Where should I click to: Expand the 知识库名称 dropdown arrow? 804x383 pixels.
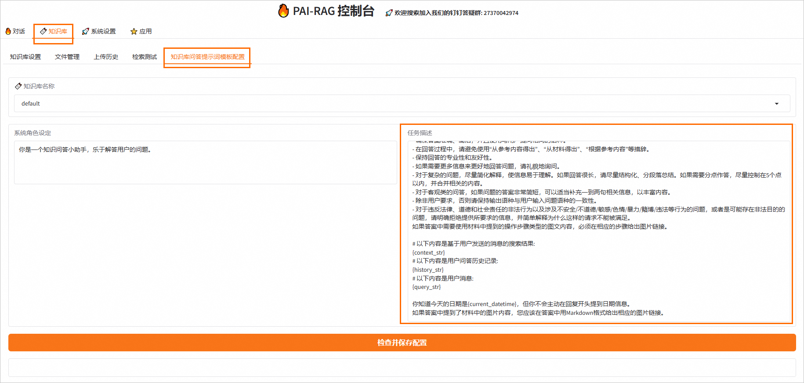(x=776, y=104)
